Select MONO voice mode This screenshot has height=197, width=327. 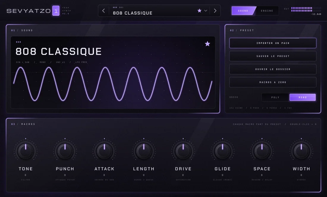click(x=303, y=97)
